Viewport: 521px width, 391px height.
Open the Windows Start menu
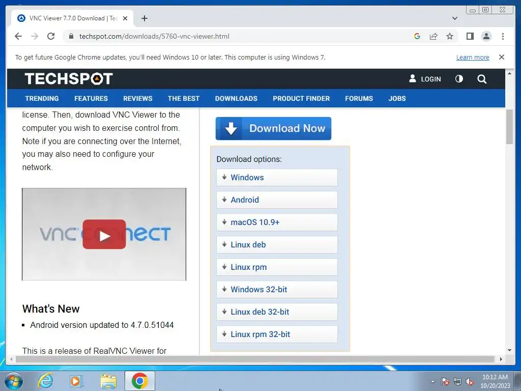point(14,381)
